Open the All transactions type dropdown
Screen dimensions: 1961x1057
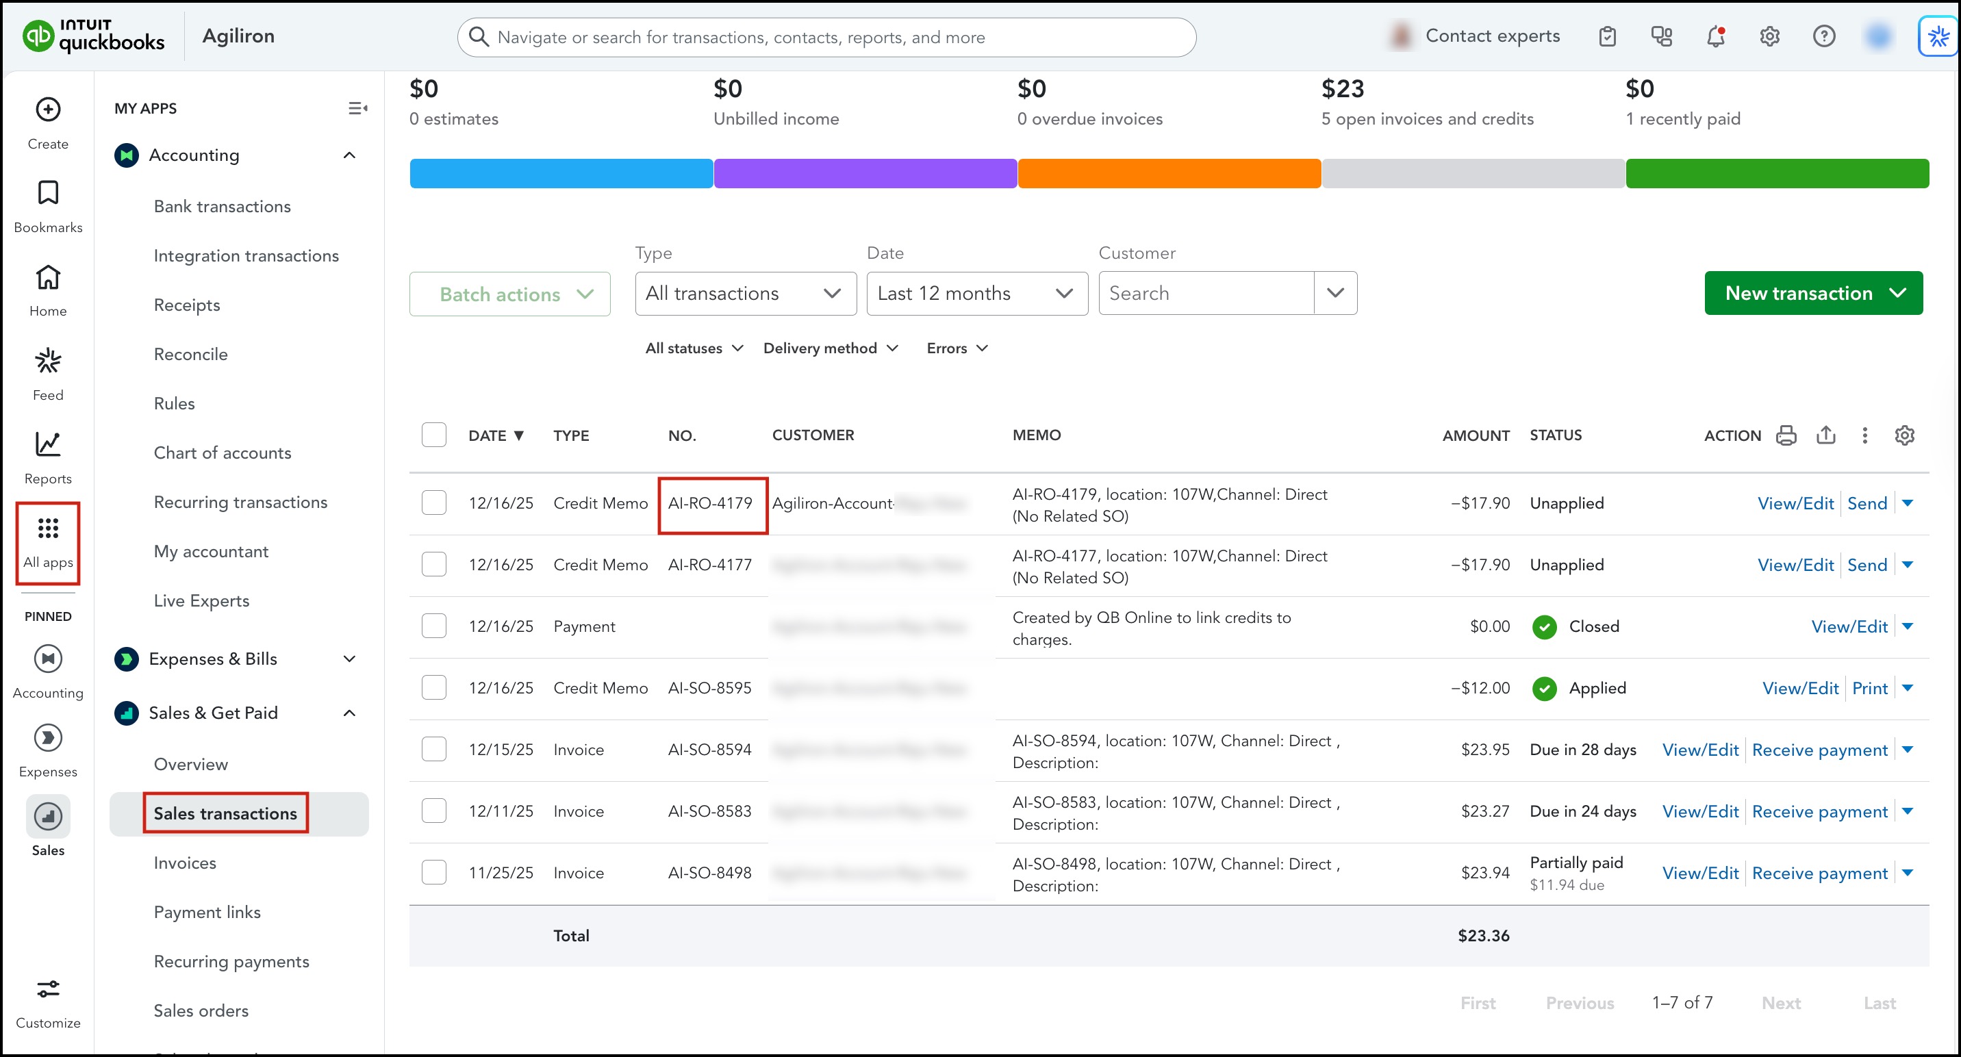(744, 294)
